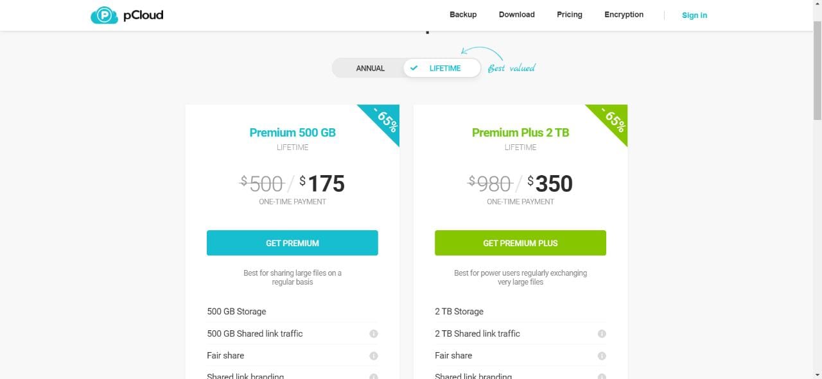This screenshot has height=379, width=822.
Task: Click Shared link branding info icon in Premium Plus
Action: 602,376
